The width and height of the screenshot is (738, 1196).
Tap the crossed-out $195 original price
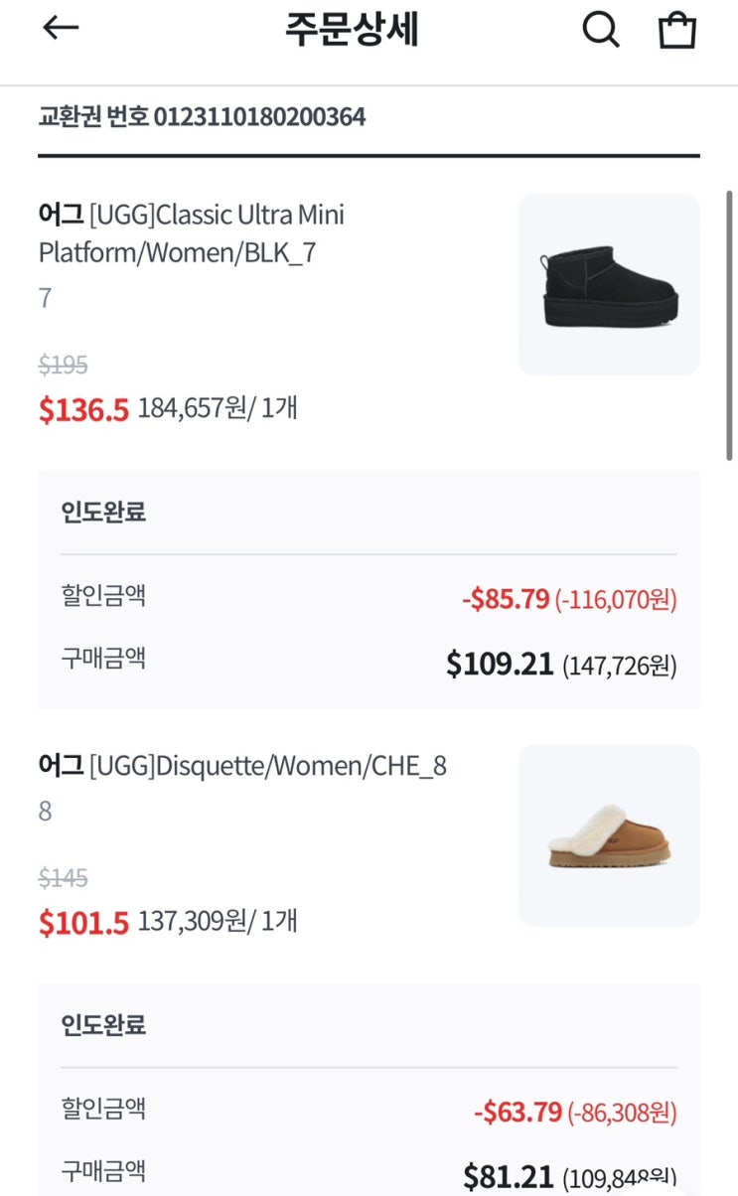64,366
